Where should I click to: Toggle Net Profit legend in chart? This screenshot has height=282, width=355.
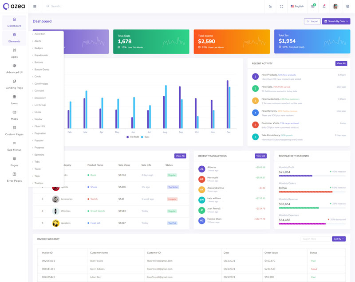pyautogui.click(x=133, y=137)
